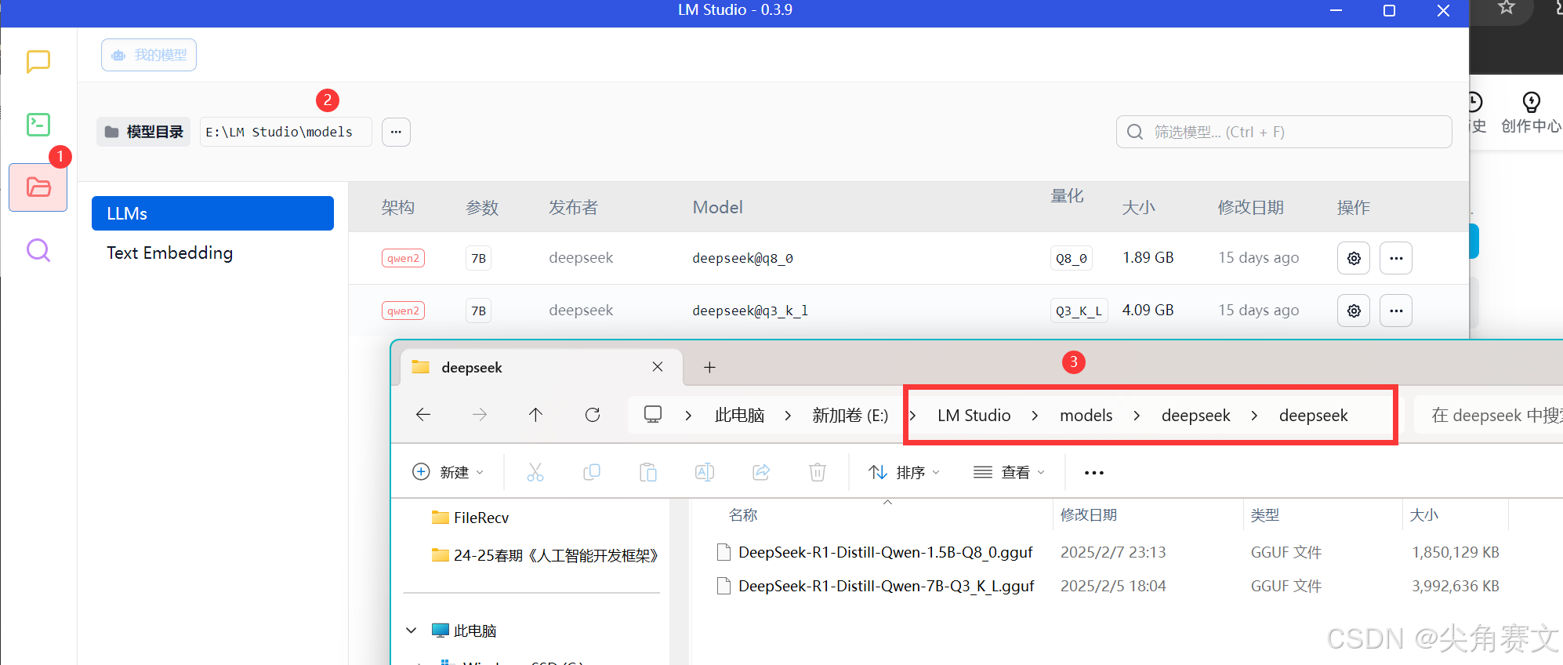Select the Text Embedding category
Viewport: 1563px width, 665px height.
point(169,253)
